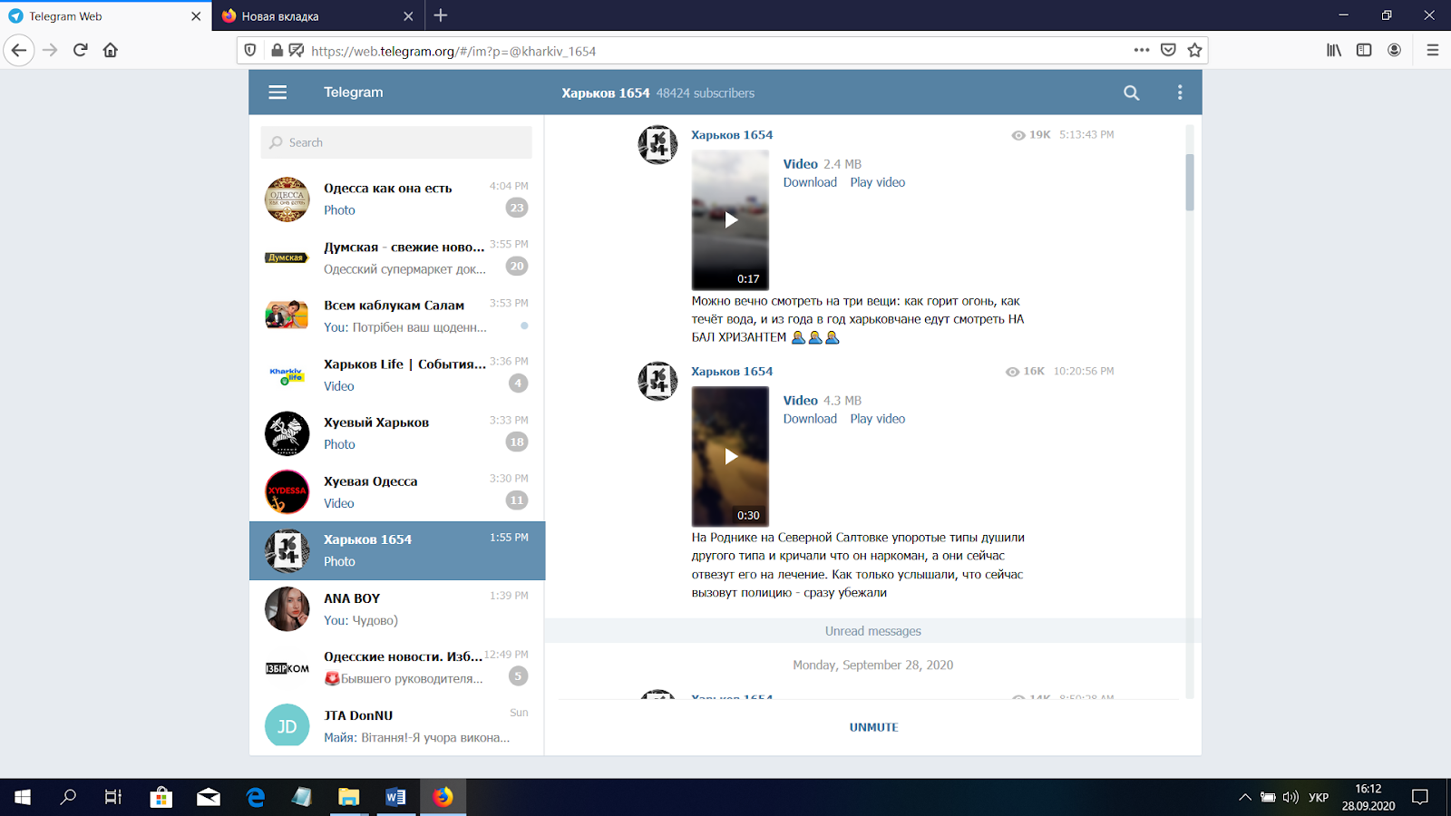Switch the УКР keyboard language
The width and height of the screenshot is (1451, 816).
point(1319,797)
